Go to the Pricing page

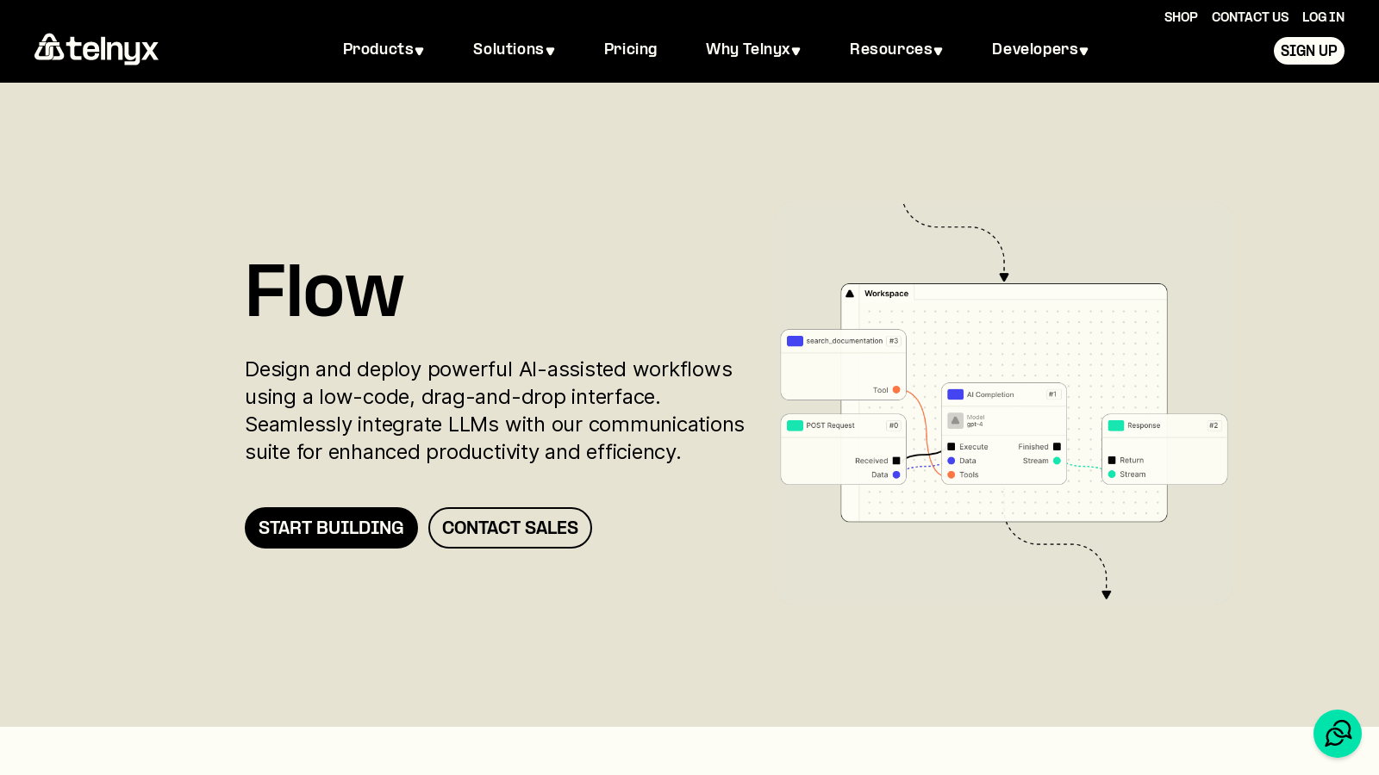point(631,49)
